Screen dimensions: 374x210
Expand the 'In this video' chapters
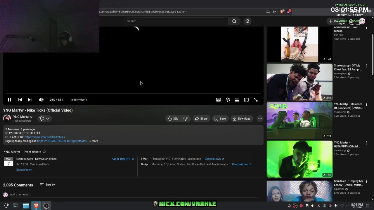79,100
